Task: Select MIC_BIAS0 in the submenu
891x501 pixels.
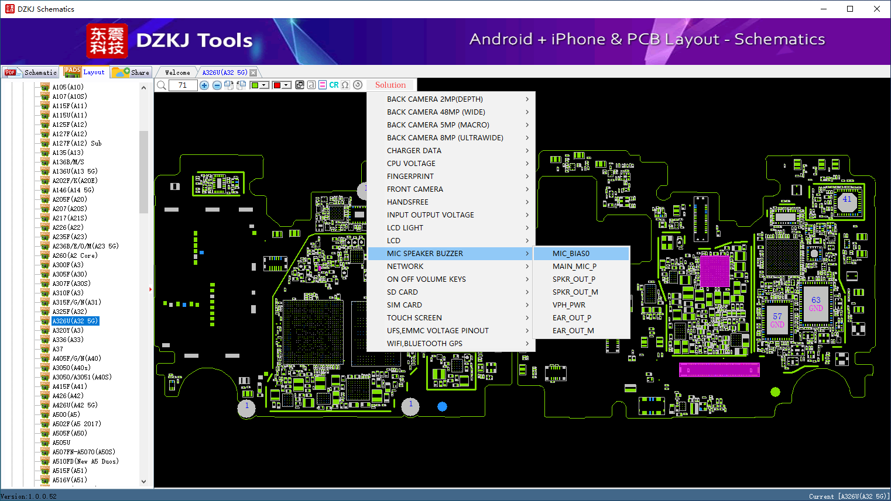Action: click(582, 254)
